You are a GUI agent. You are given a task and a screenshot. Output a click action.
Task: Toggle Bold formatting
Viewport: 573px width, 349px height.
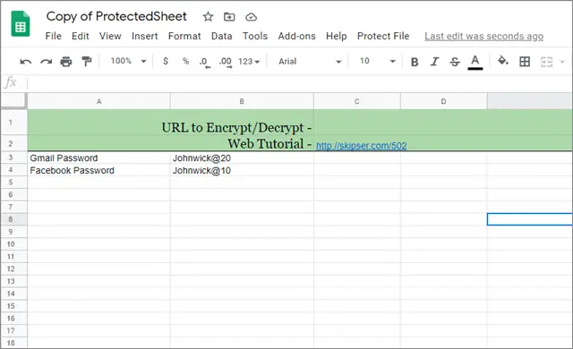(x=415, y=62)
